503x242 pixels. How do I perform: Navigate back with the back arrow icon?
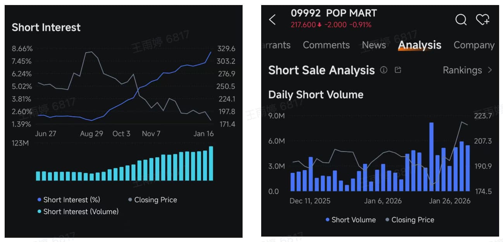coord(272,20)
